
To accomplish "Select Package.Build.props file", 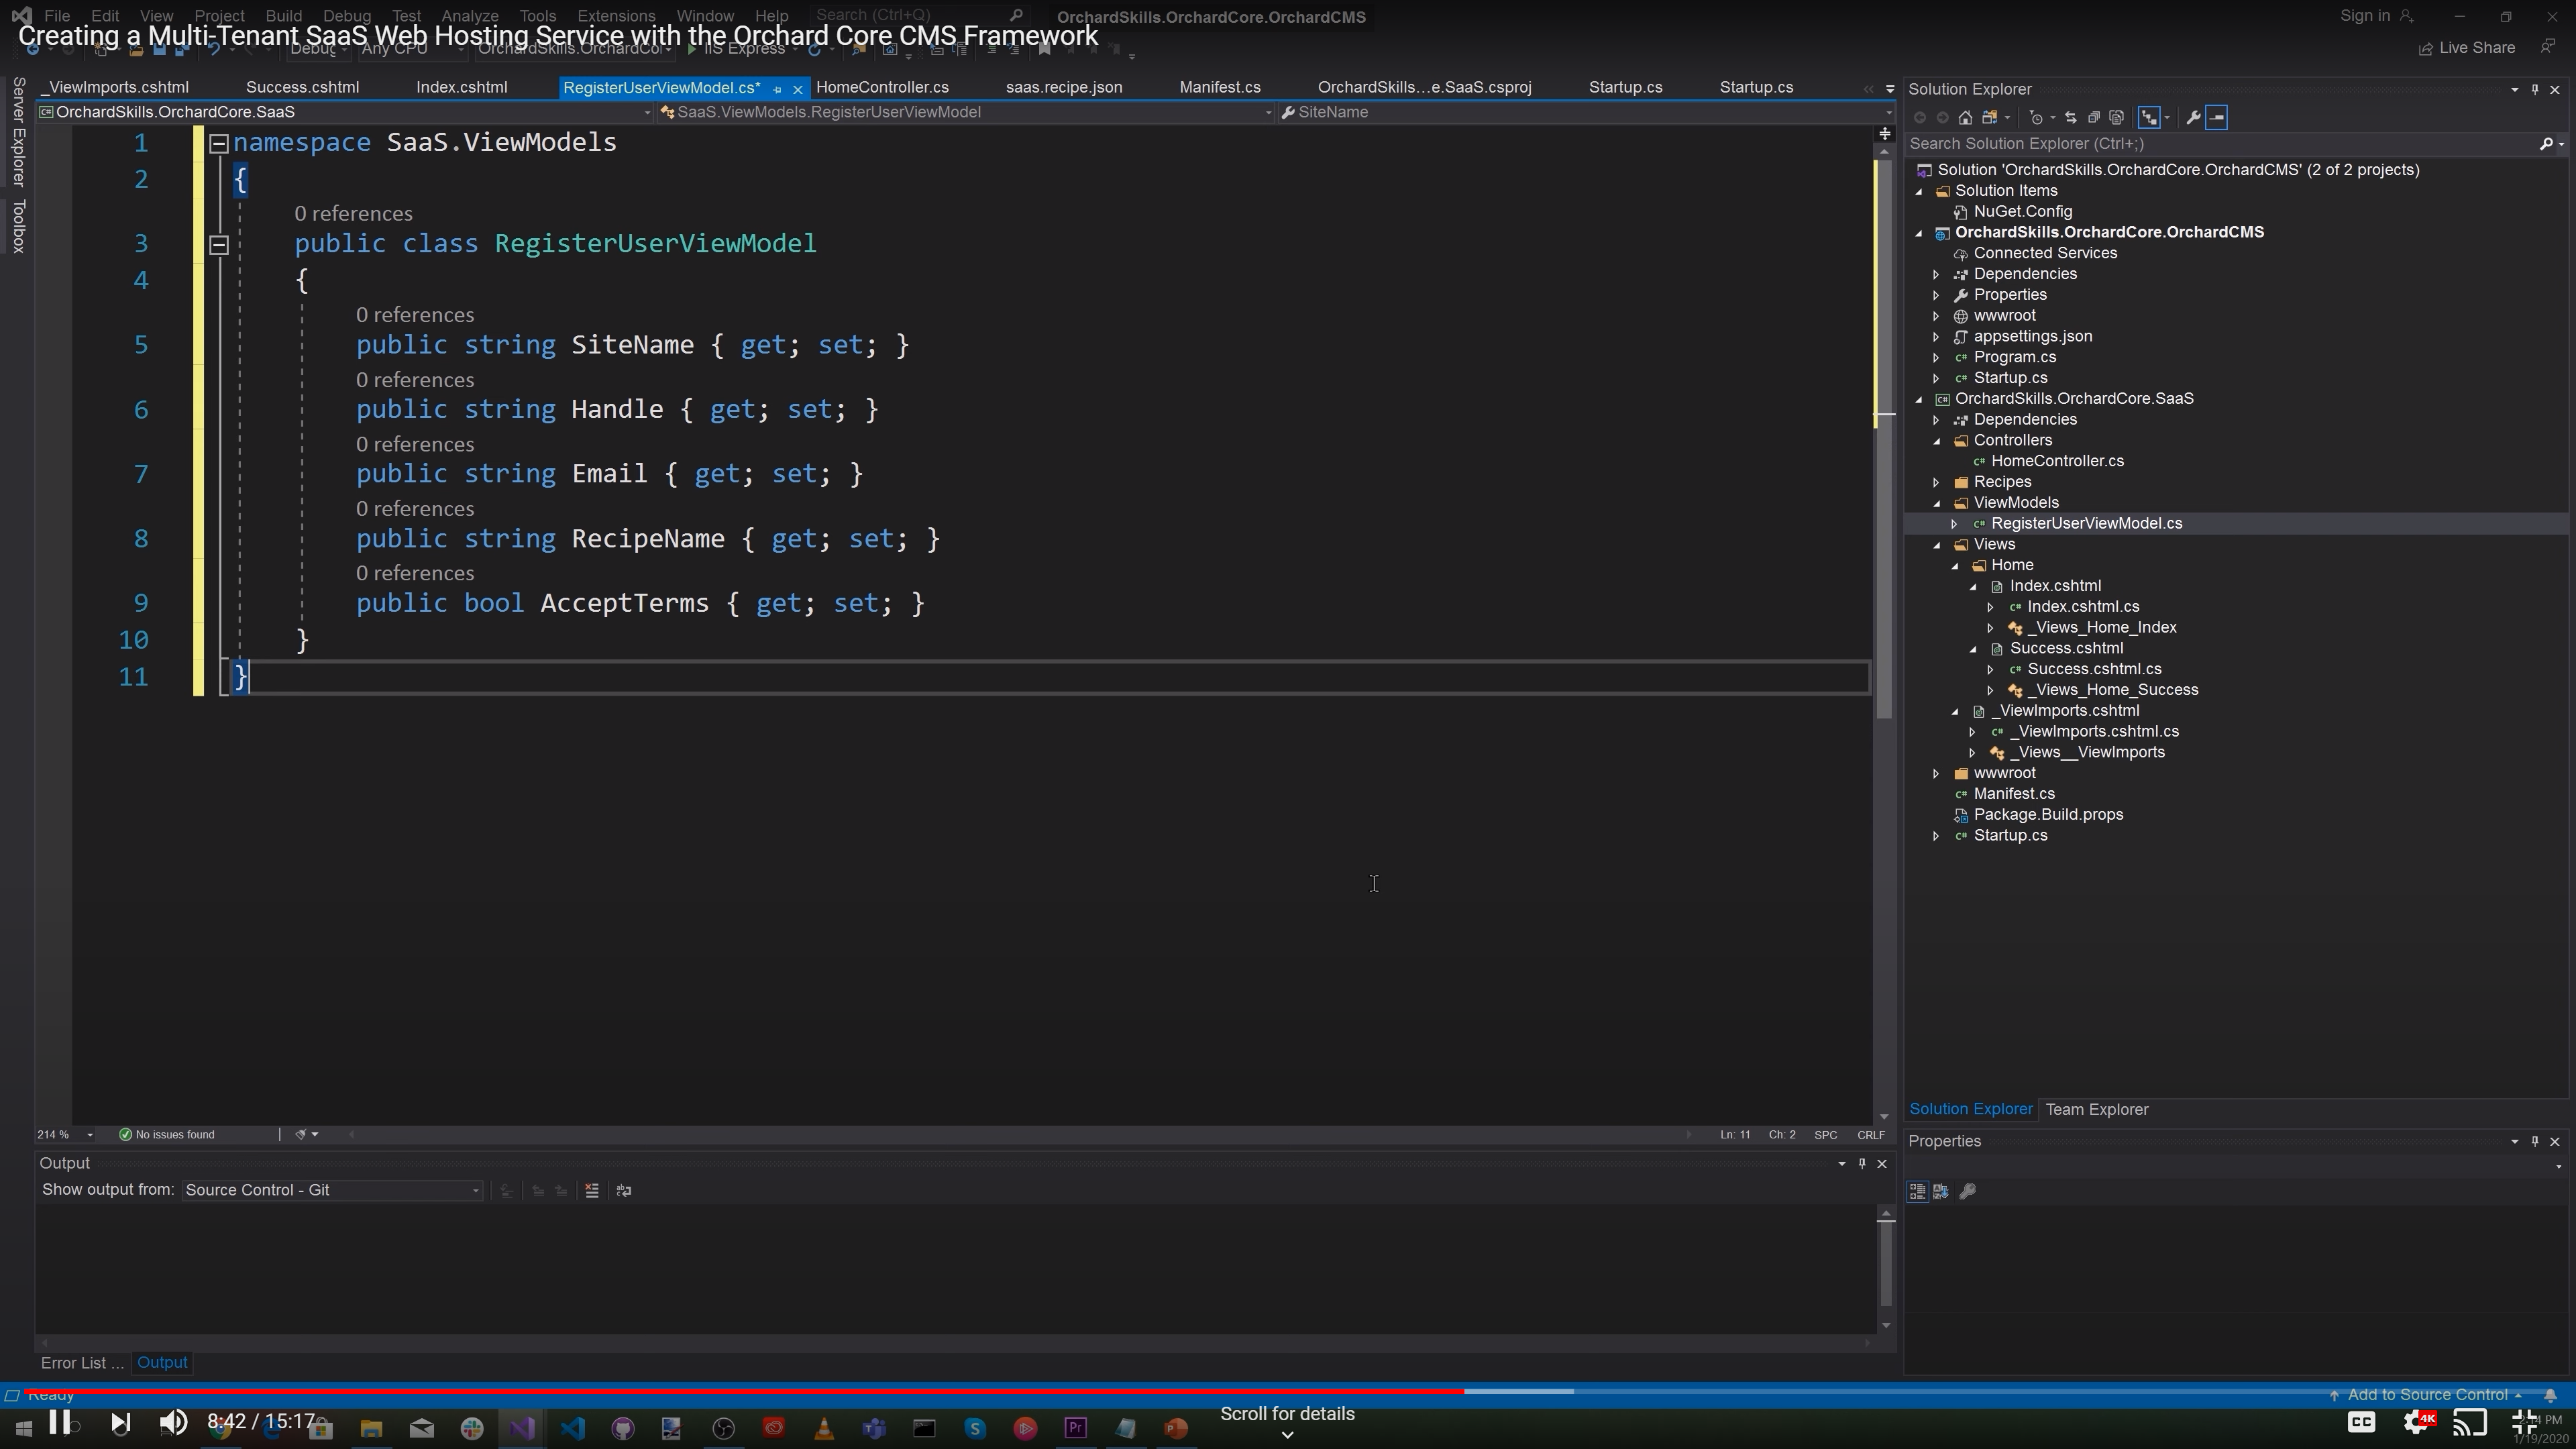I will (x=2048, y=815).
